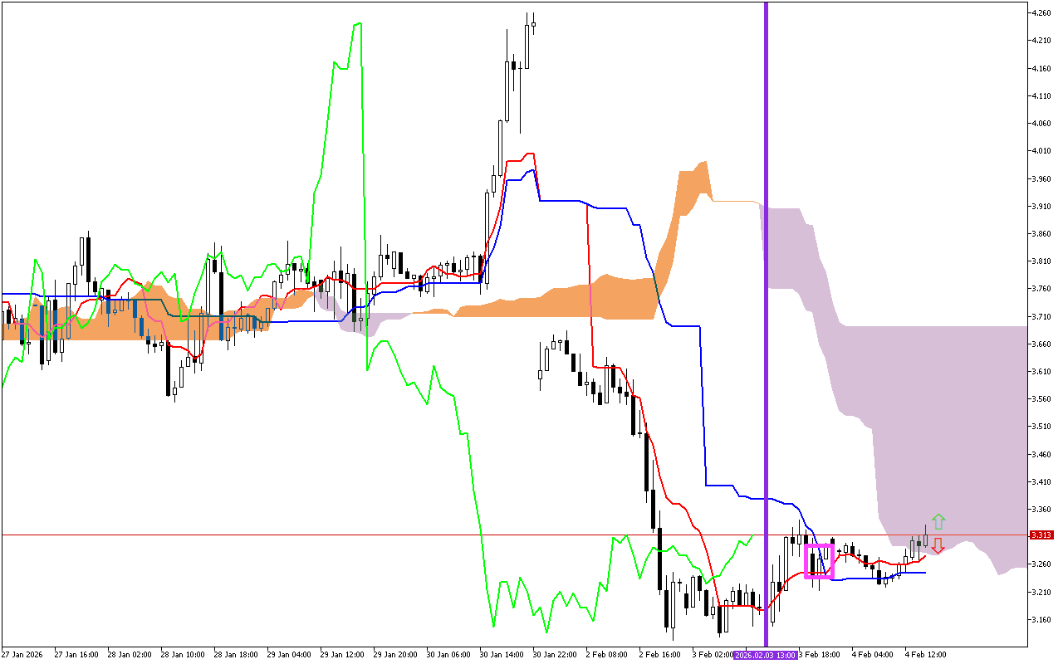This screenshot has height=664, width=1063.
Task: Click the 3.160 price axis label
Action: [1041, 620]
